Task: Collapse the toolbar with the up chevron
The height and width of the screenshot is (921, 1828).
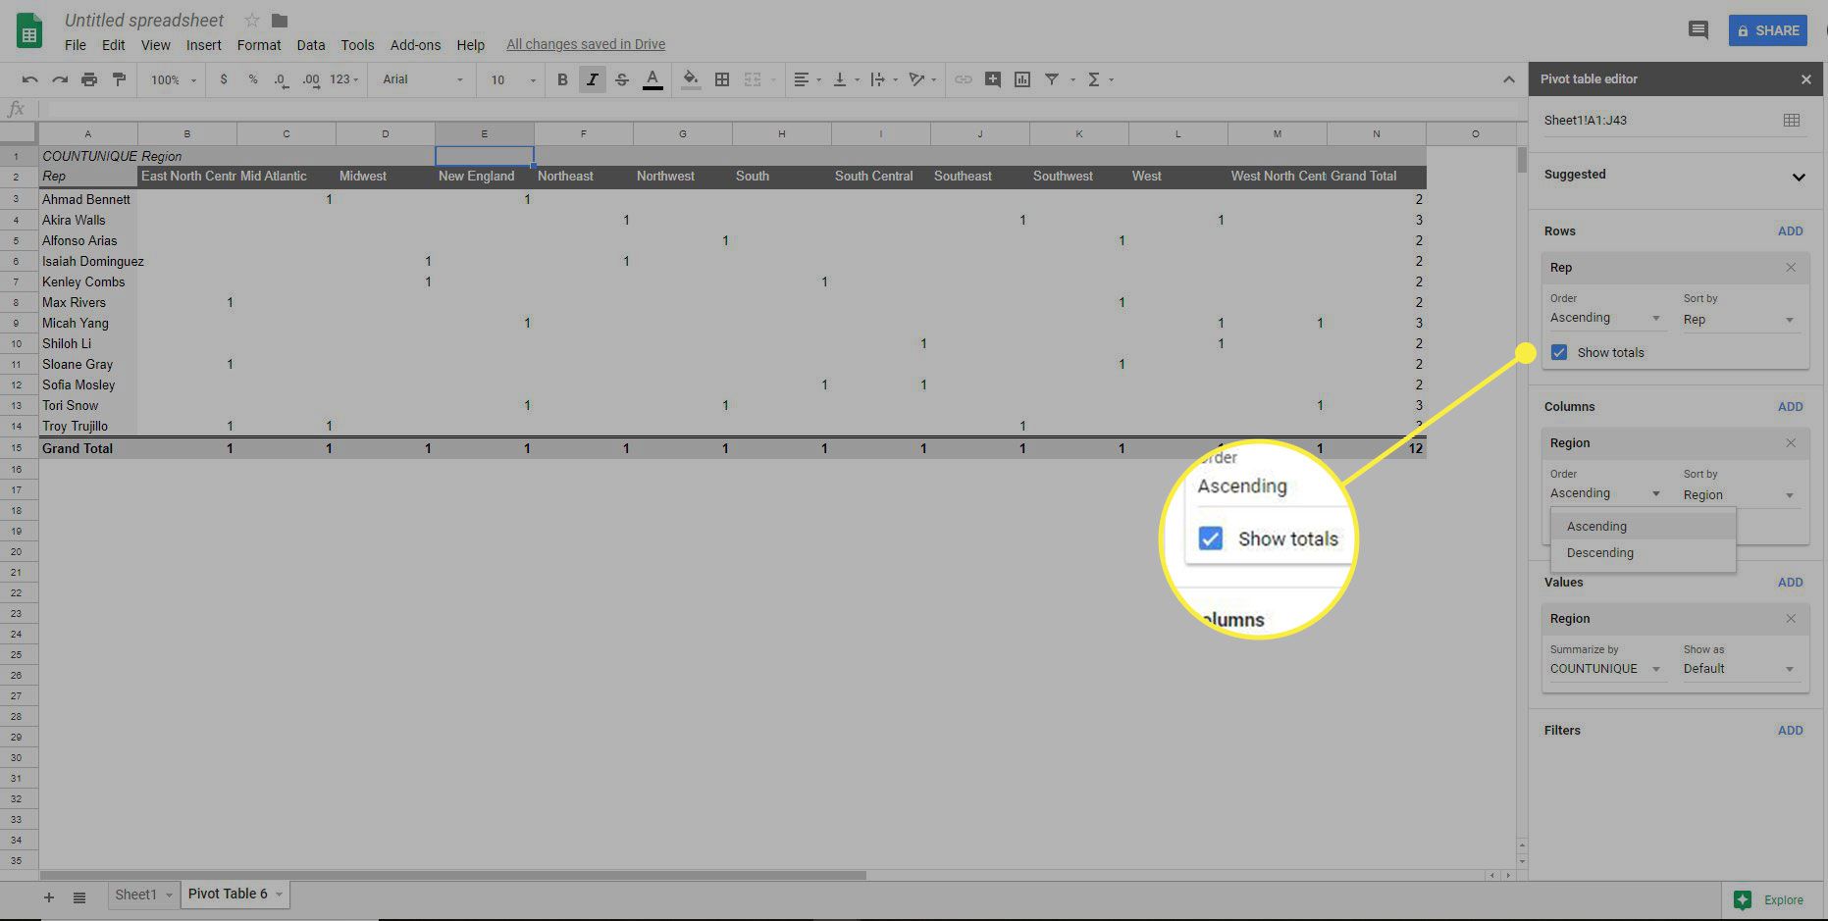Action: click(1508, 79)
